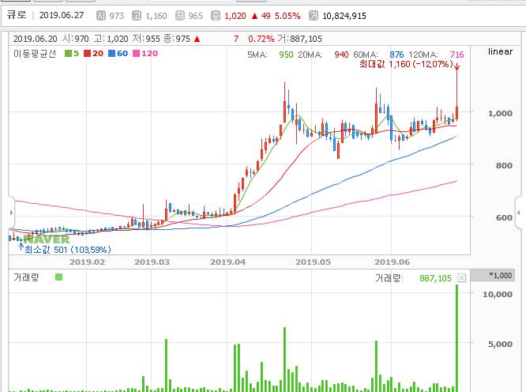Click the stock name 큐로

tap(17, 15)
